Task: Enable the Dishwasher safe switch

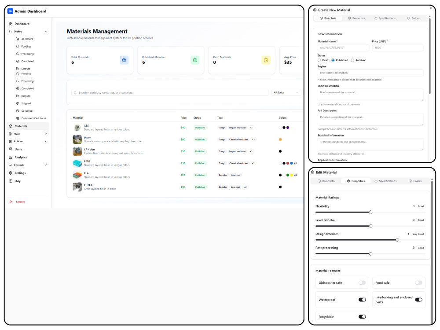Action: 362,283
